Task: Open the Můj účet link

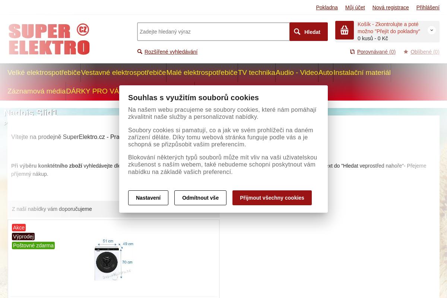Action: 355,7
